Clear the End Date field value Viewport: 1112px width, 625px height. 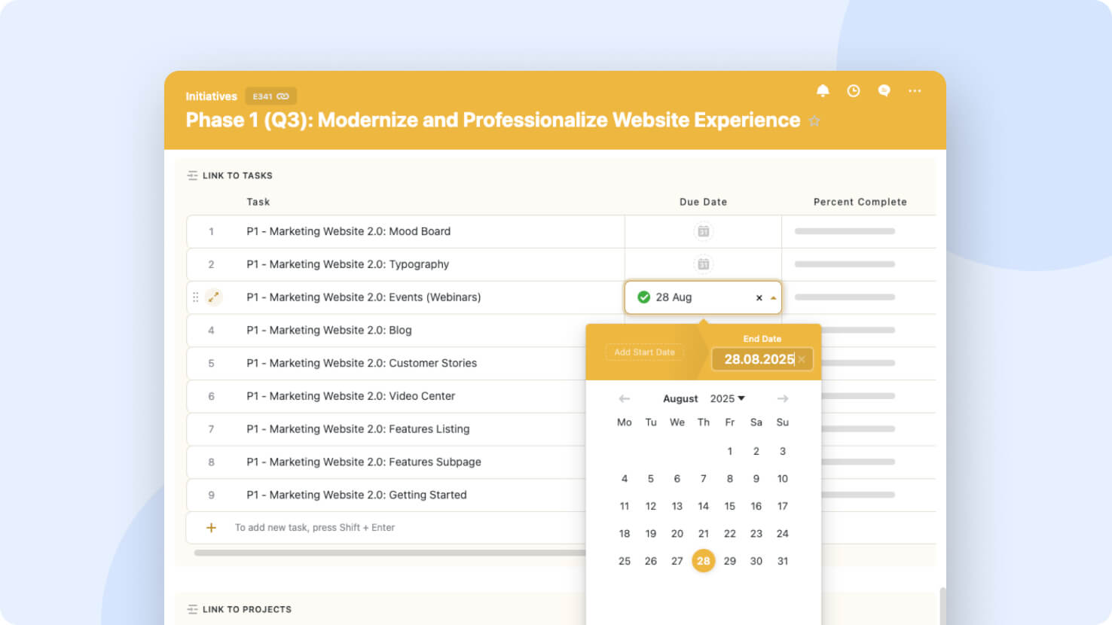click(x=802, y=360)
